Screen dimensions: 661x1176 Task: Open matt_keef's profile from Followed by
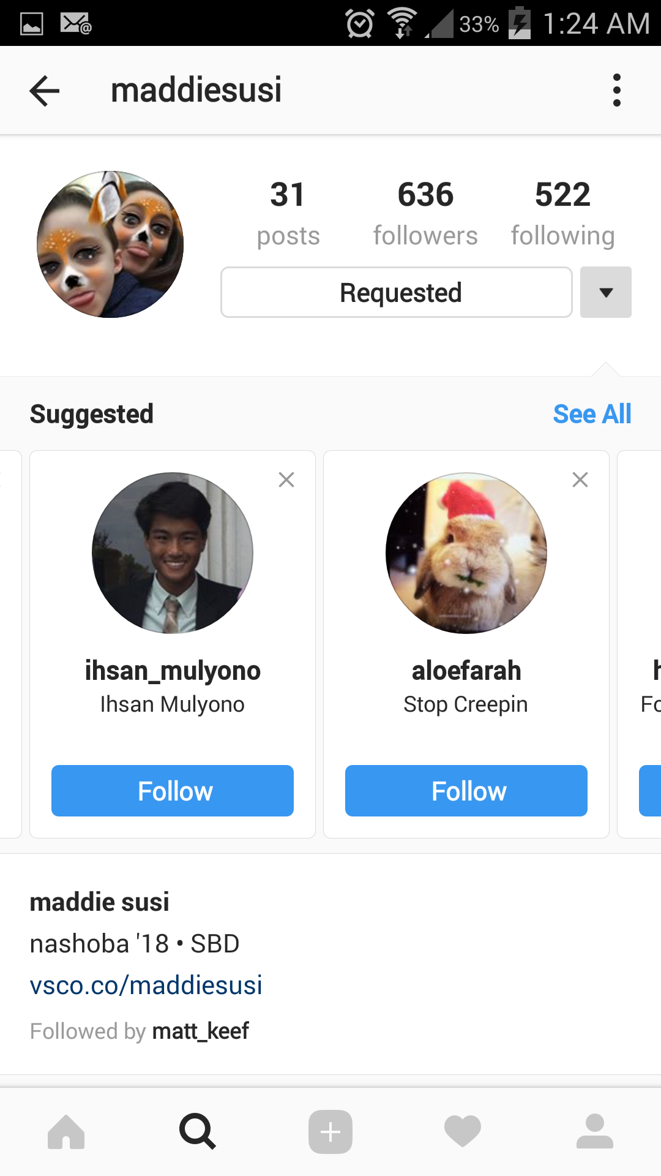click(x=201, y=1031)
